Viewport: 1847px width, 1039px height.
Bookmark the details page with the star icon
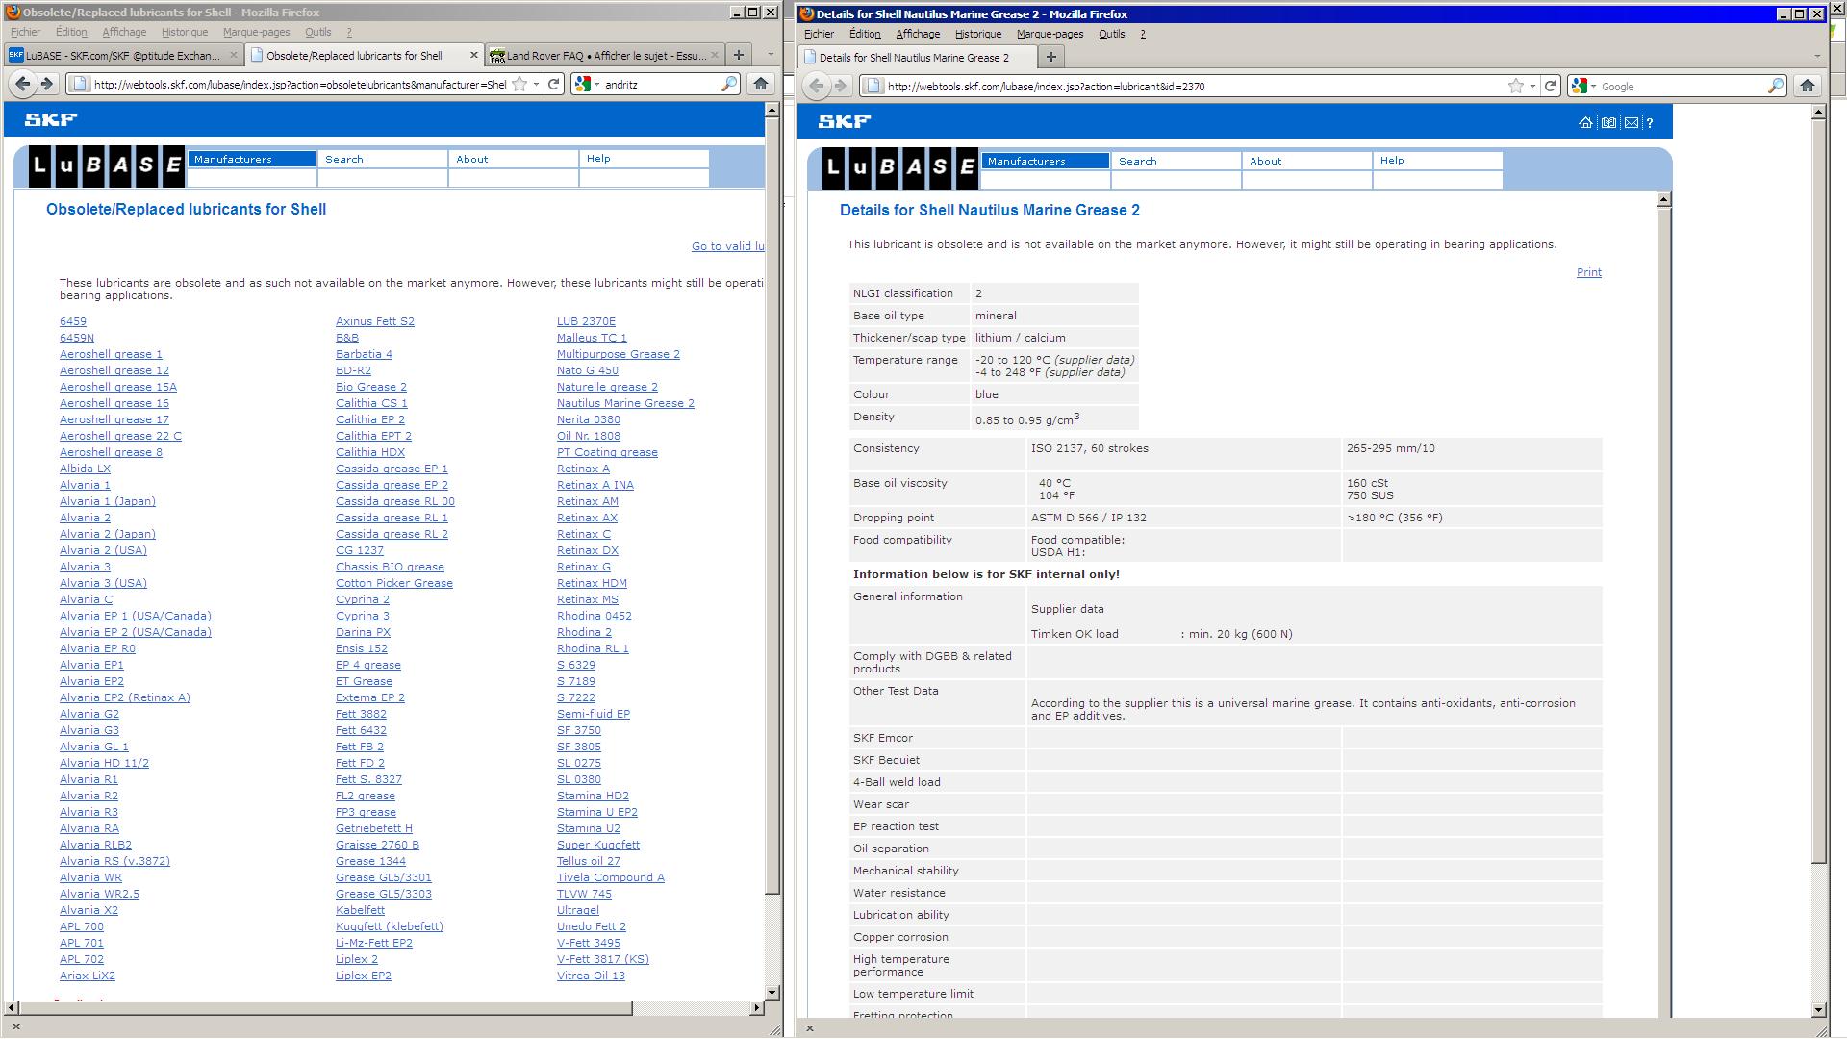(x=1516, y=87)
